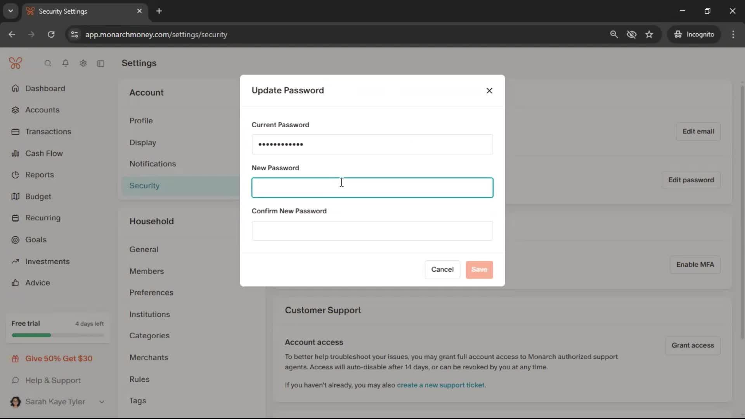This screenshot has height=419, width=745.
Task: Open browser tab search dropdown
Action: [x=11, y=11]
